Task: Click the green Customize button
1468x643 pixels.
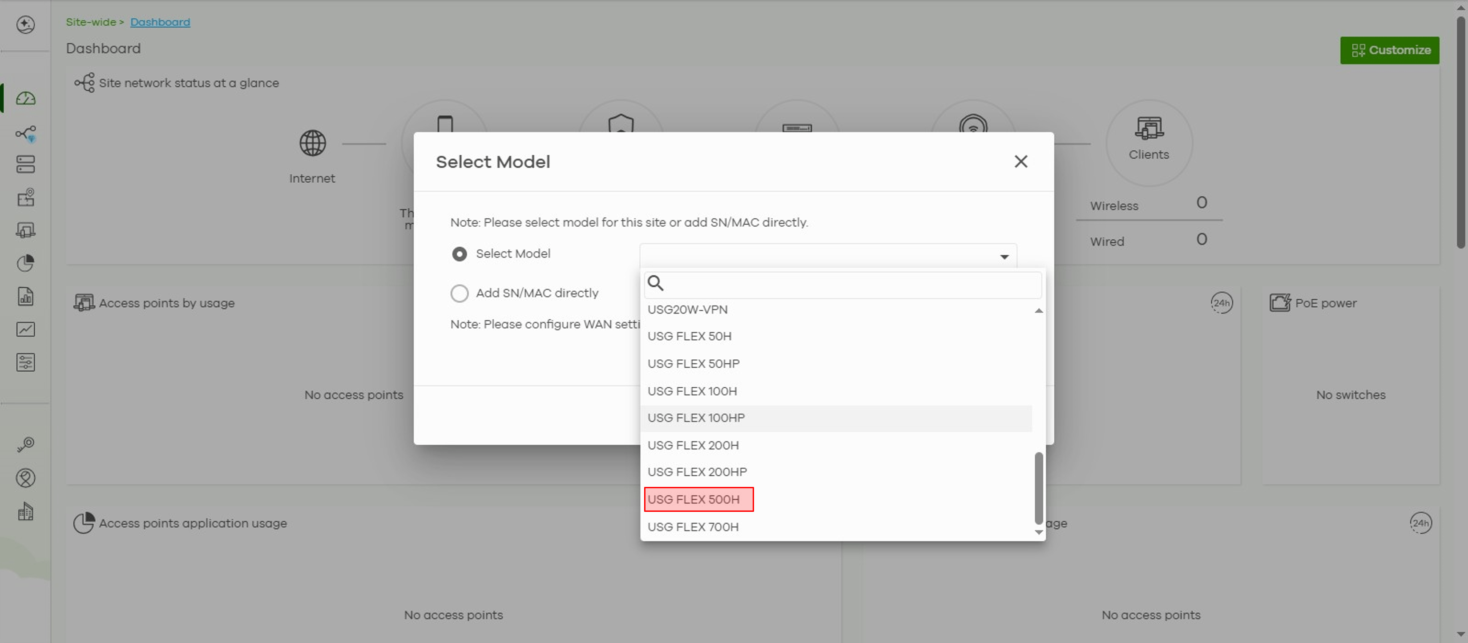Action: (1389, 50)
